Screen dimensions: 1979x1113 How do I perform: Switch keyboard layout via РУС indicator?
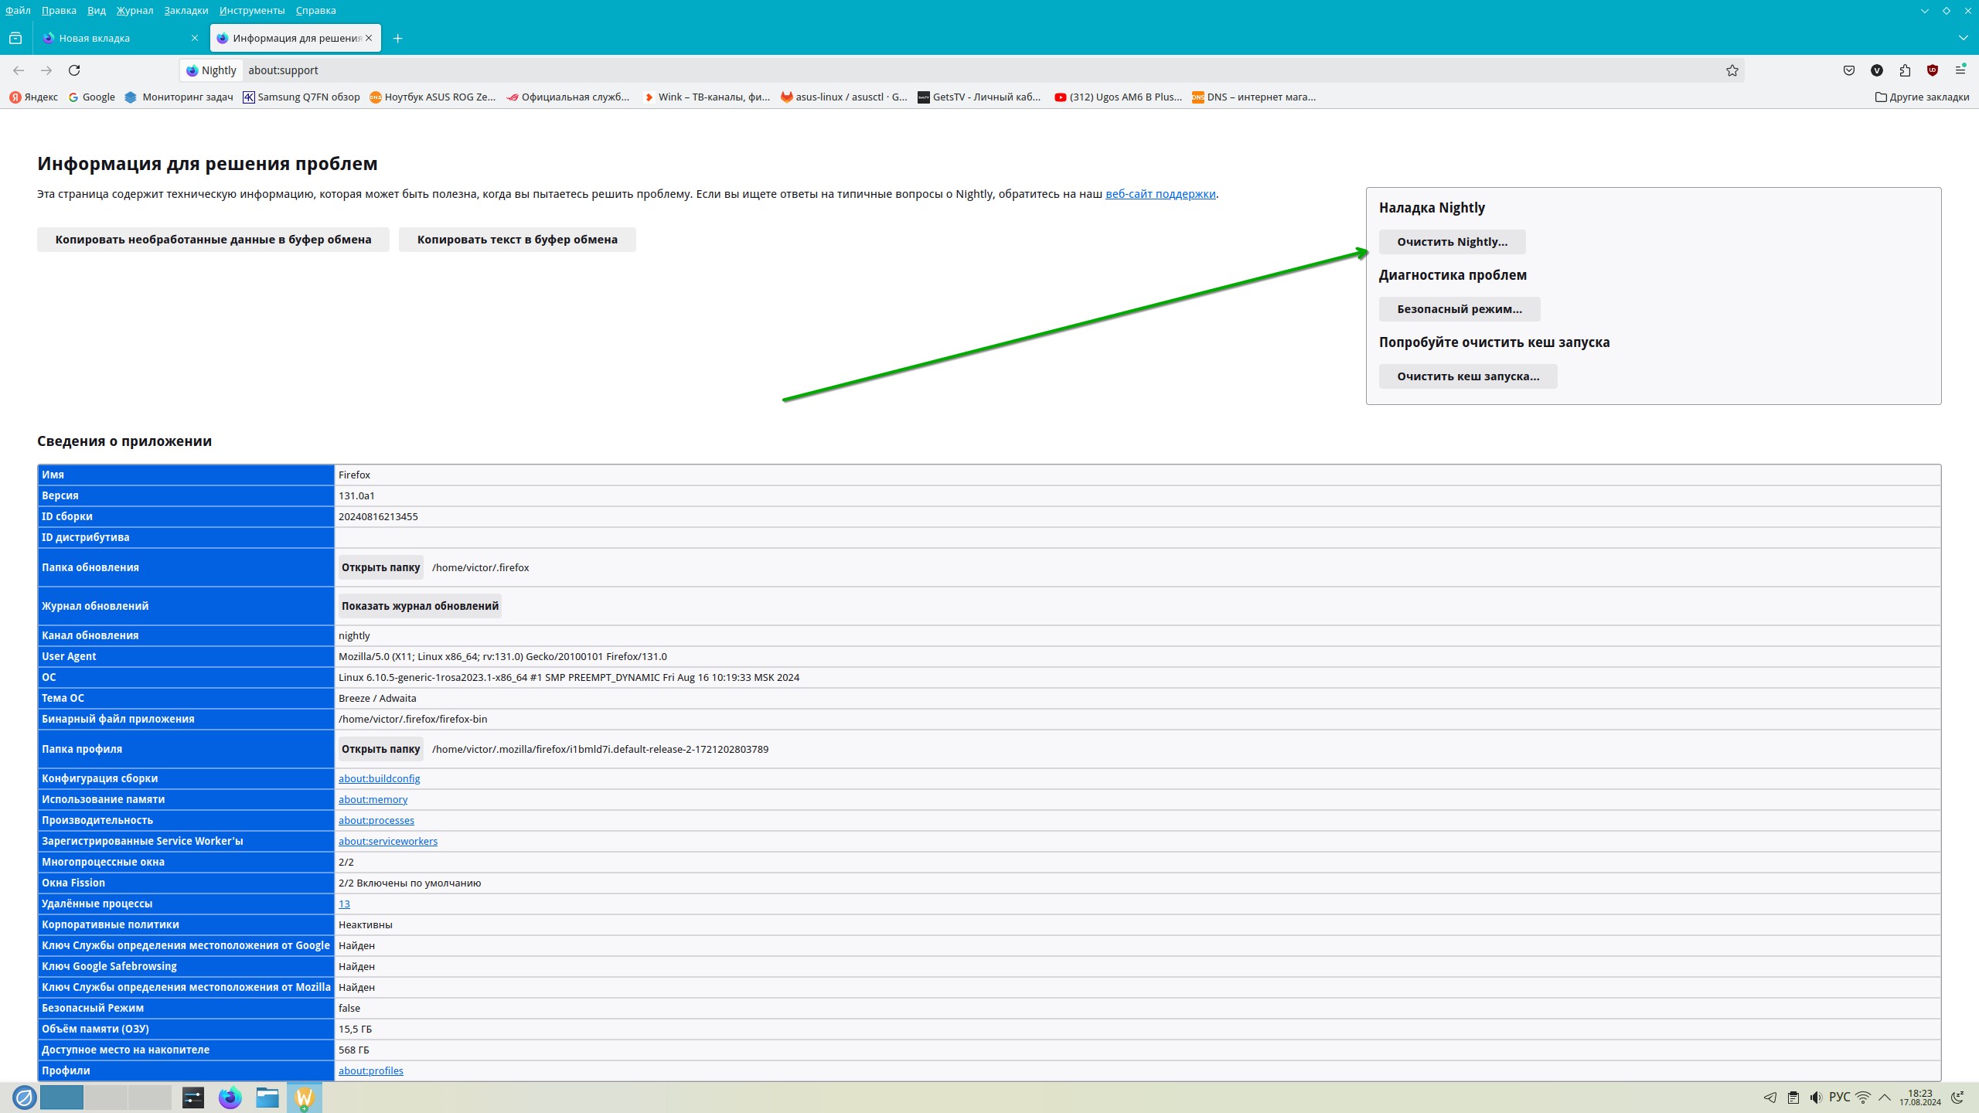1839,1098
